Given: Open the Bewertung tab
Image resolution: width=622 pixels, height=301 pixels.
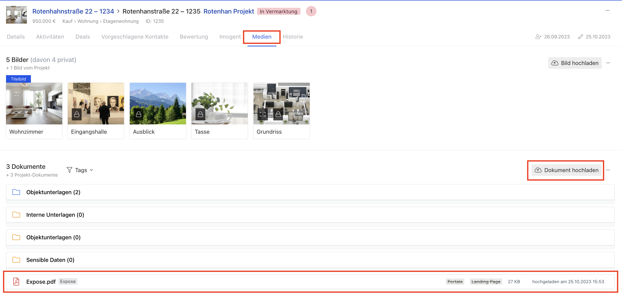Looking at the screenshot, I should click(194, 37).
